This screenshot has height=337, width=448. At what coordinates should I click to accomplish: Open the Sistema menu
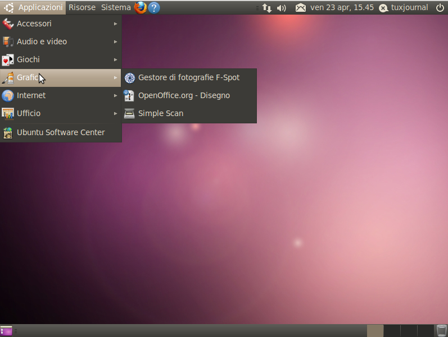click(x=116, y=8)
